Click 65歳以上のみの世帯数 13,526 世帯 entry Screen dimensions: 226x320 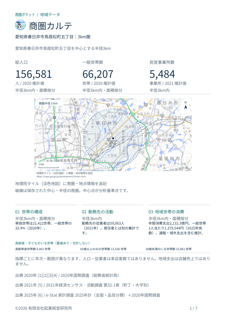[103, 249]
